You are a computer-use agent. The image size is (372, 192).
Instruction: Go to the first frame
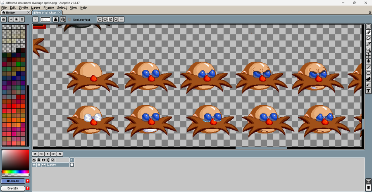point(35,154)
